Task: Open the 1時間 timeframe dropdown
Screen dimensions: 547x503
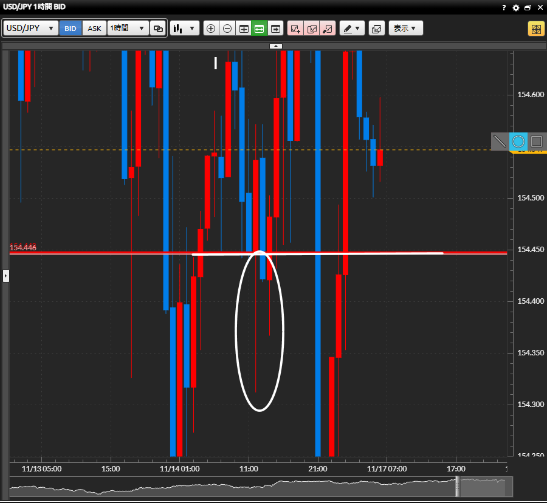Action: (x=128, y=29)
